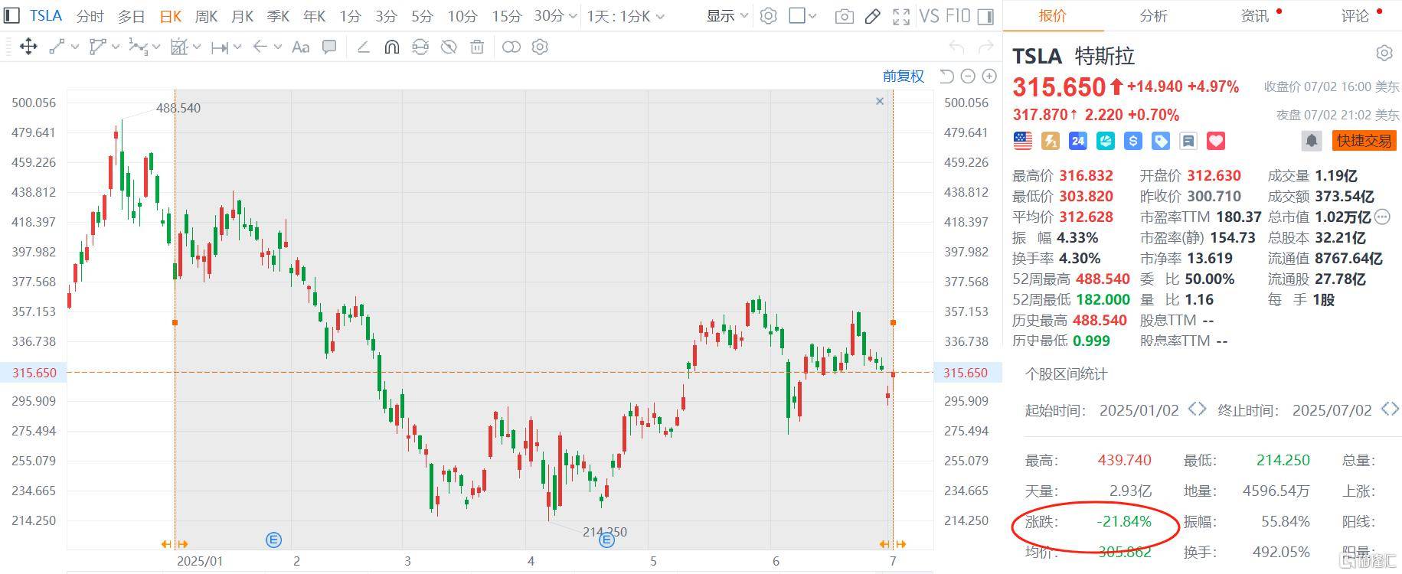Image resolution: width=1402 pixels, height=574 pixels.
Task: Toggle hide all drawings eye icon
Action: point(449,47)
